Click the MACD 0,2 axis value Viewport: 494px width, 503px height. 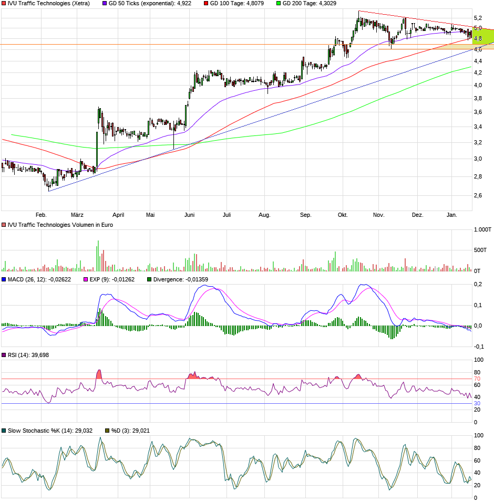[x=478, y=284]
